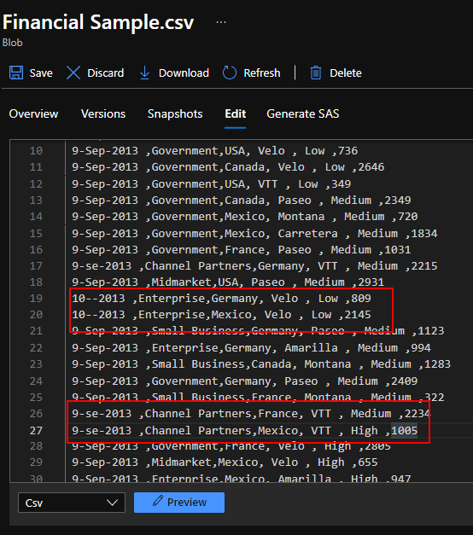This screenshot has width=473, height=535.
Task: Open the ellipsis menu beside file title
Action: coord(221,22)
